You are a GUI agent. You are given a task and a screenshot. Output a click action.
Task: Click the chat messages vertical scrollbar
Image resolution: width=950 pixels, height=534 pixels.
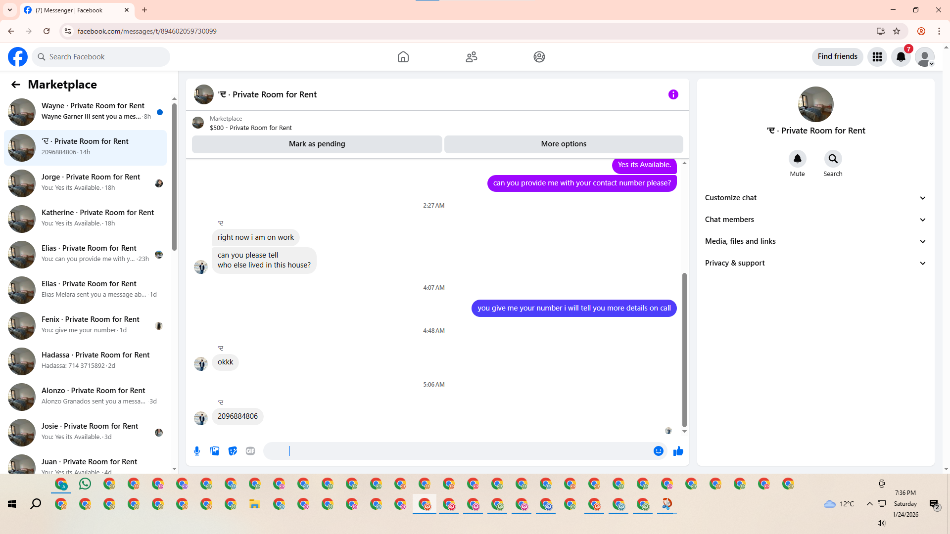(x=684, y=349)
